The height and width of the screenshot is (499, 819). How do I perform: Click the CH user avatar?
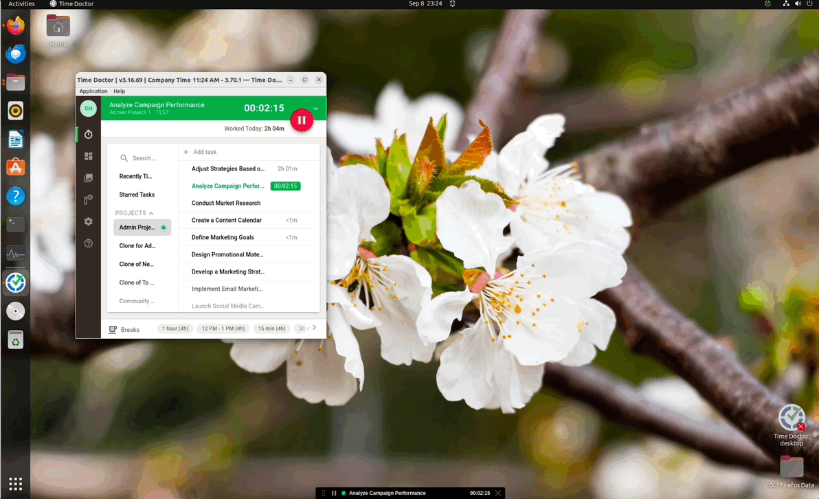[88, 108]
